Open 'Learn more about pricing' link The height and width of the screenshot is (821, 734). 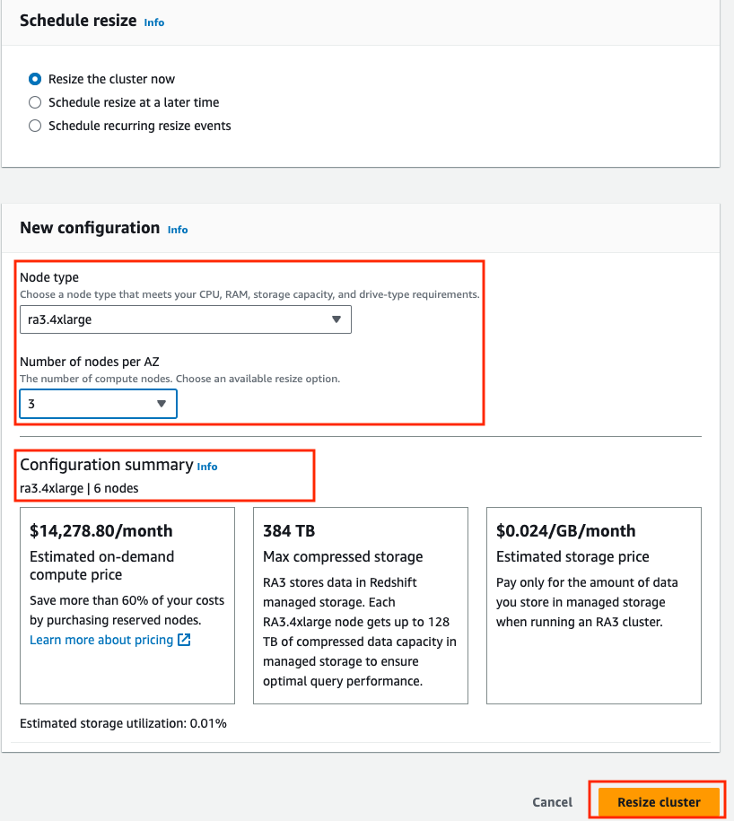pyautogui.click(x=101, y=640)
